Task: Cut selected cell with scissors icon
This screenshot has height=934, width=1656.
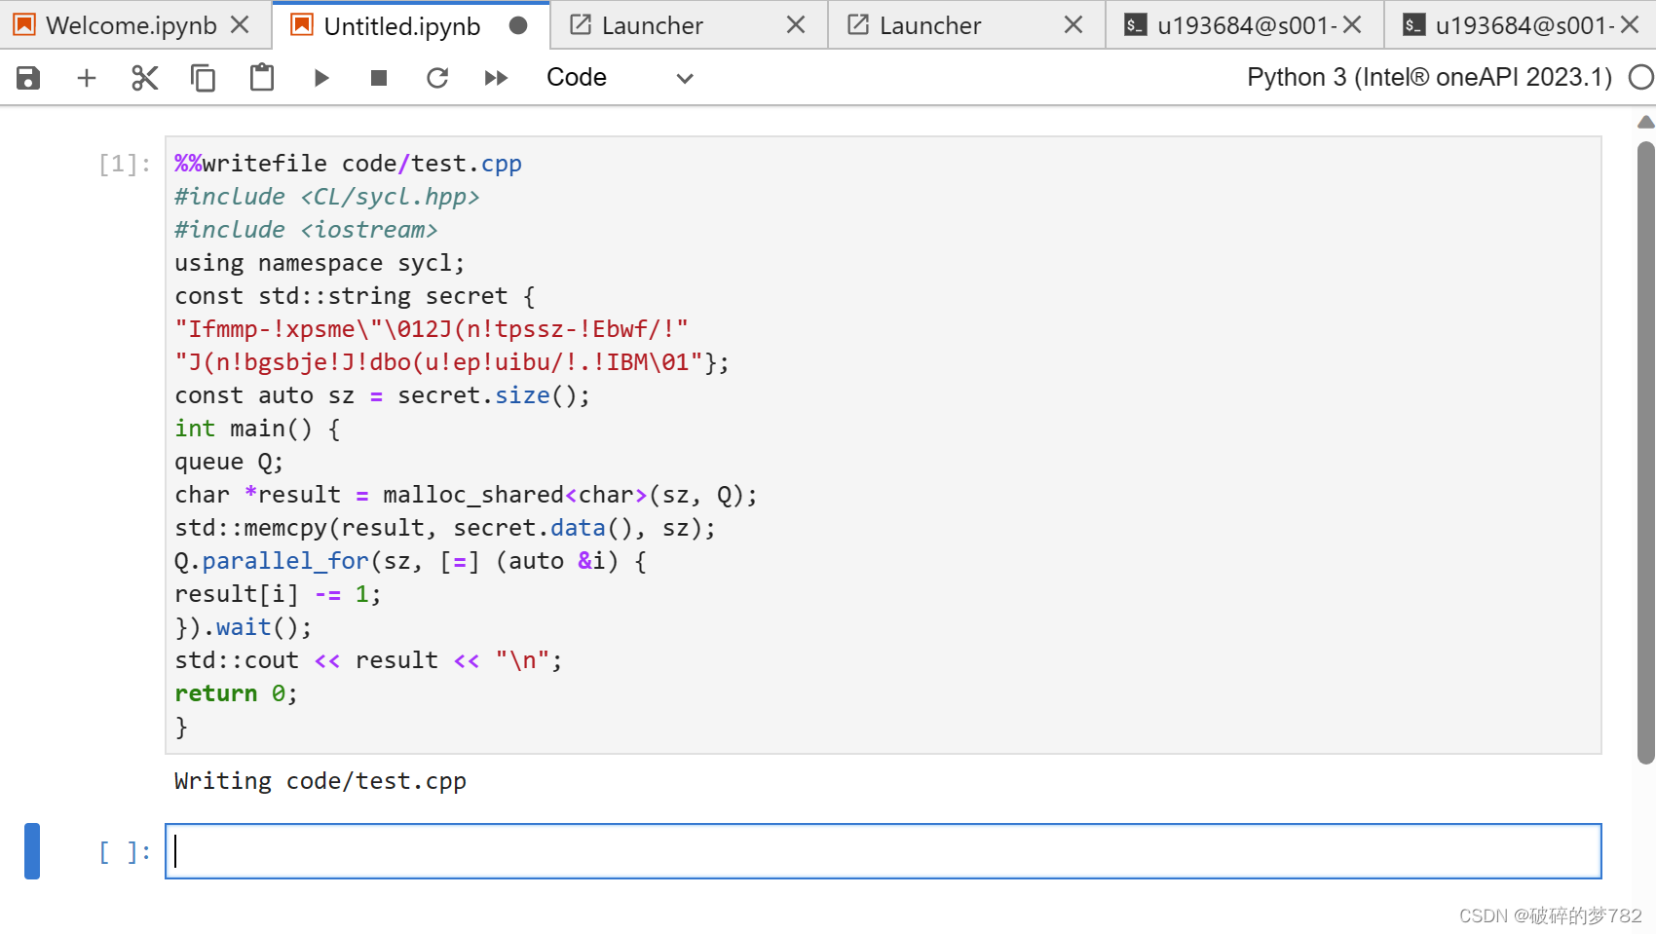Action: (x=145, y=78)
